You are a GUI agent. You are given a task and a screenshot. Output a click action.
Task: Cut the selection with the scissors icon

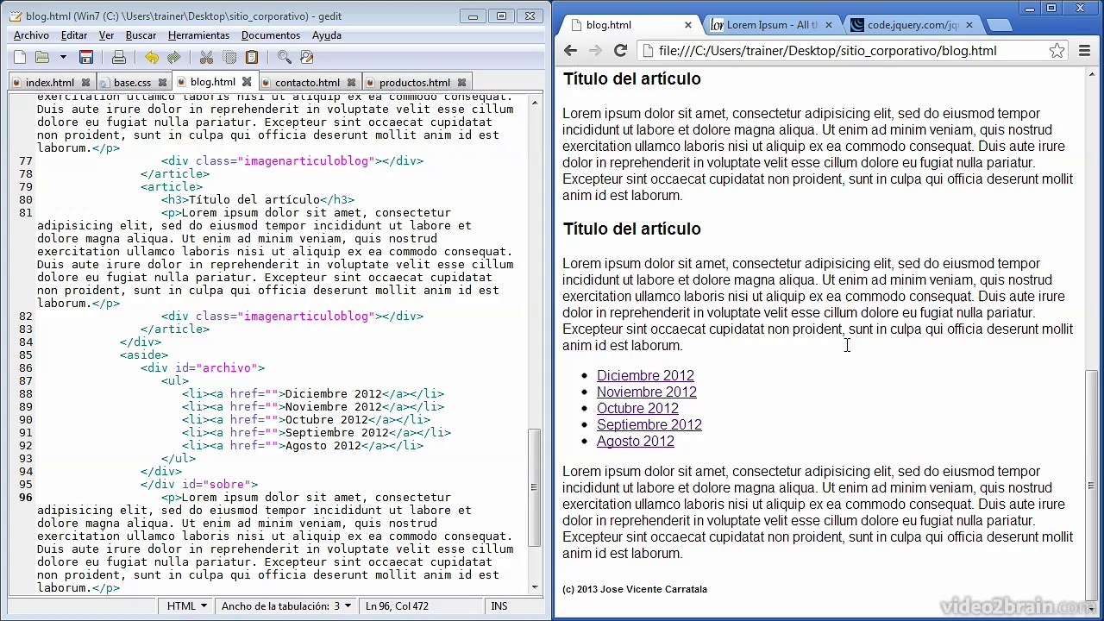click(x=206, y=58)
